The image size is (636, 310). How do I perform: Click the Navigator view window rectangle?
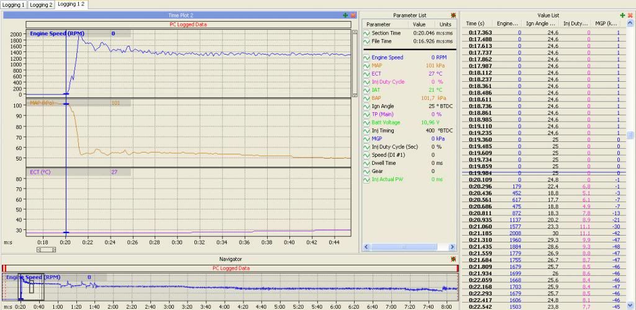pyautogui.click(x=30, y=287)
